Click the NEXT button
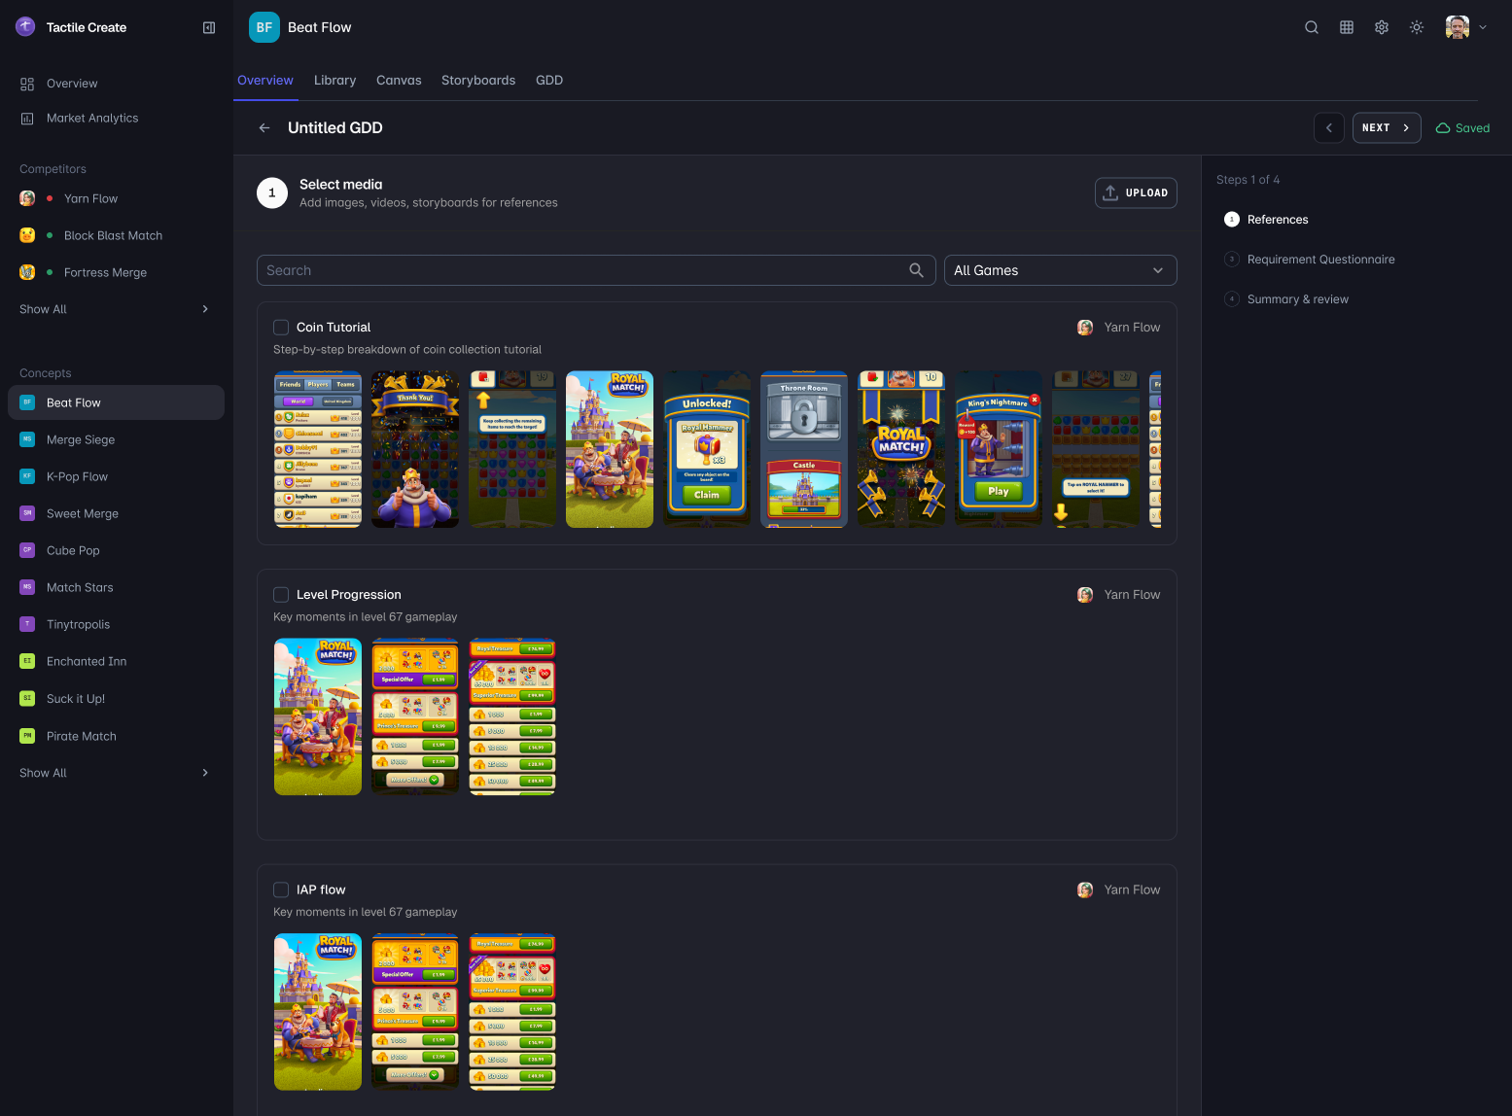Viewport: 1512px width, 1116px height. click(x=1387, y=128)
